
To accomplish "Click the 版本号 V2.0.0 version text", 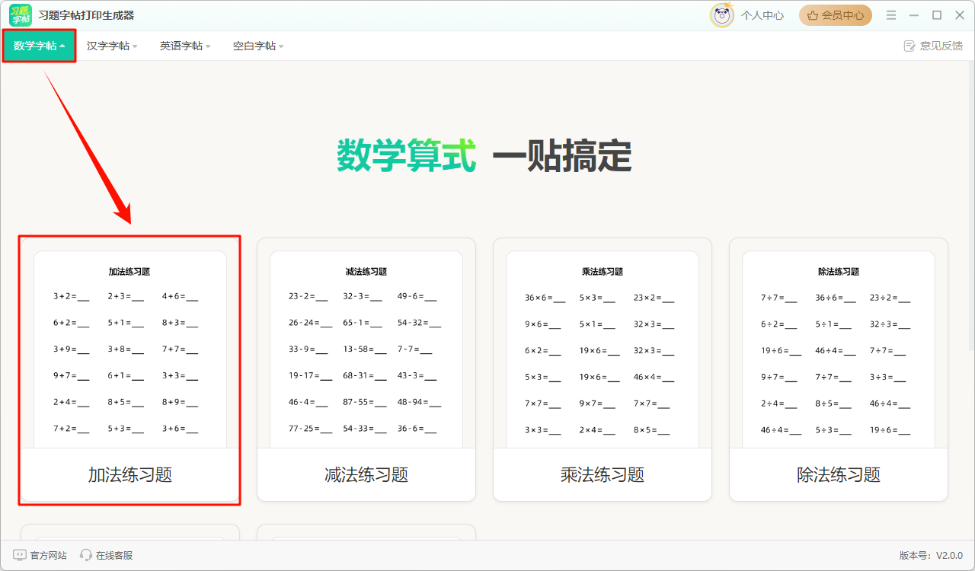I will (x=931, y=556).
